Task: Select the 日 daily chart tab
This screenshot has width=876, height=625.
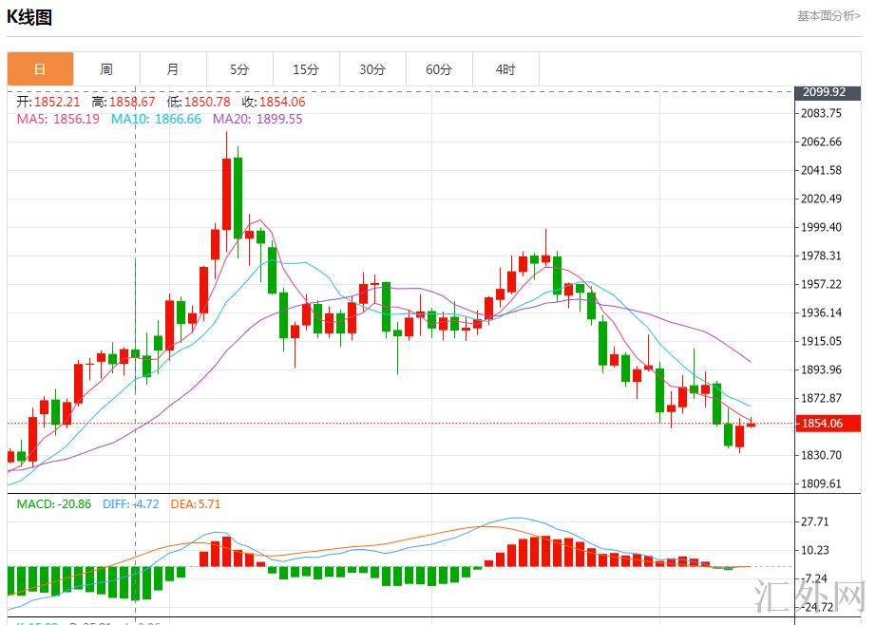Action: 40,69
